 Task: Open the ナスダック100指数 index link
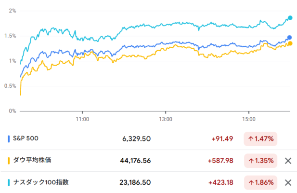pyautogui.click(x=41, y=182)
